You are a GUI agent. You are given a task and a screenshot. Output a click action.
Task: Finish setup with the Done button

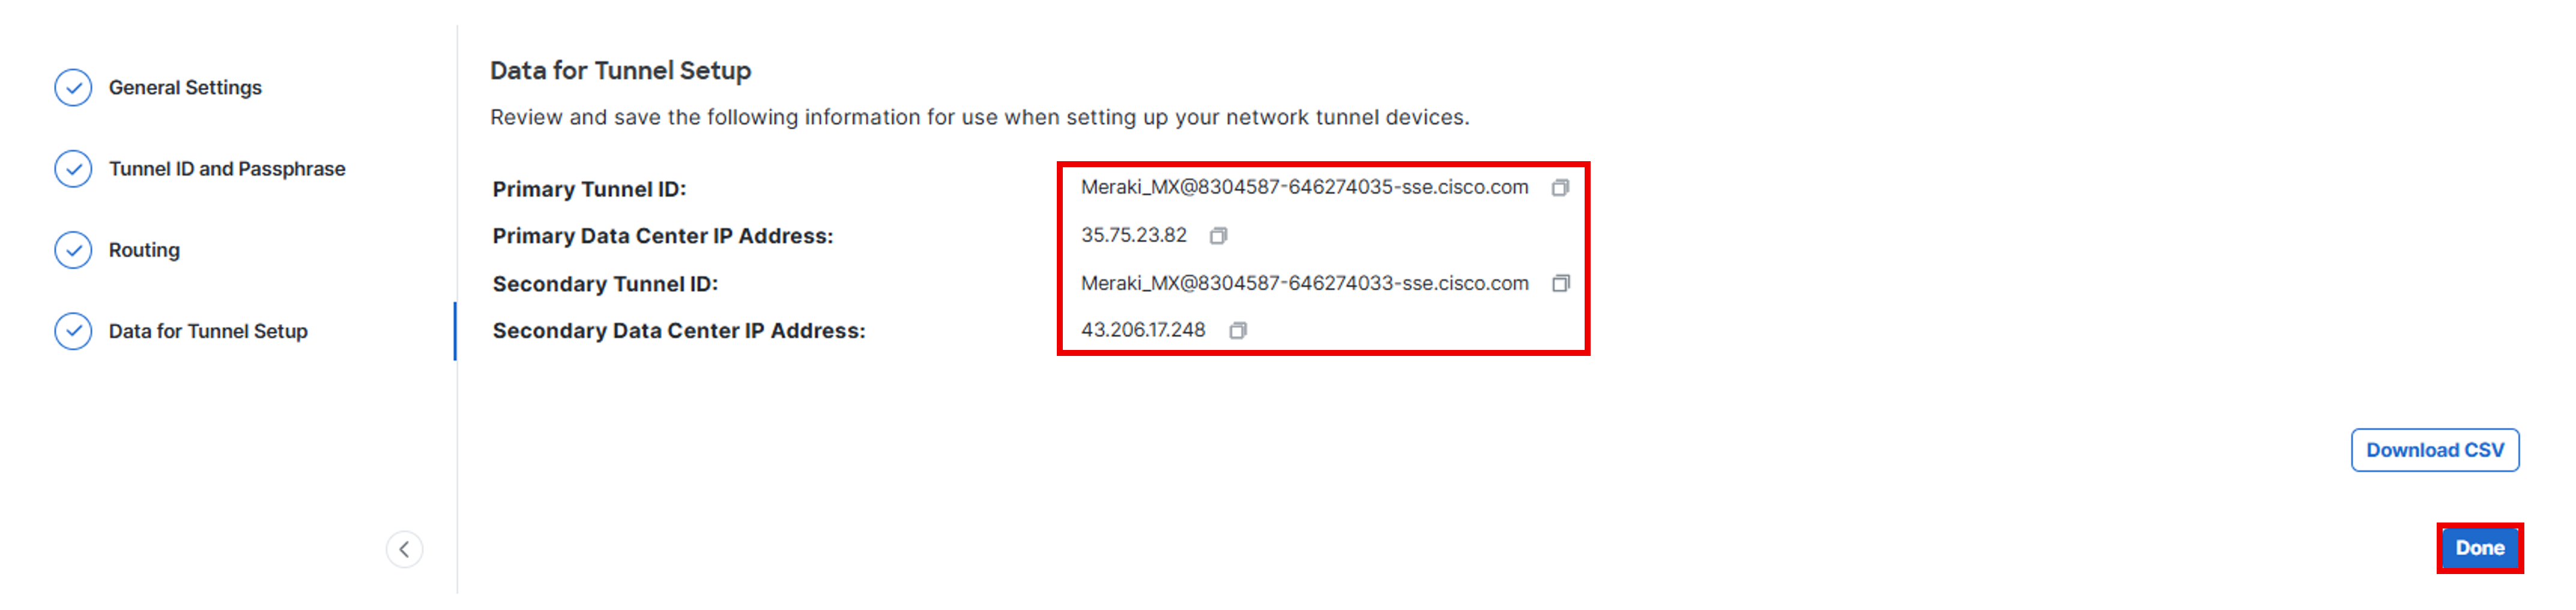(x=2479, y=548)
